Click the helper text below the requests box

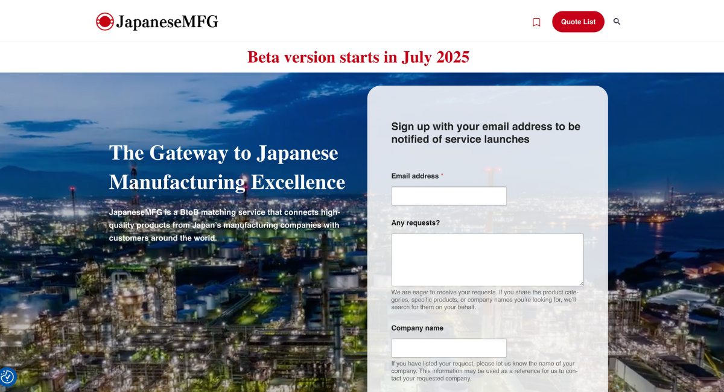(x=484, y=300)
